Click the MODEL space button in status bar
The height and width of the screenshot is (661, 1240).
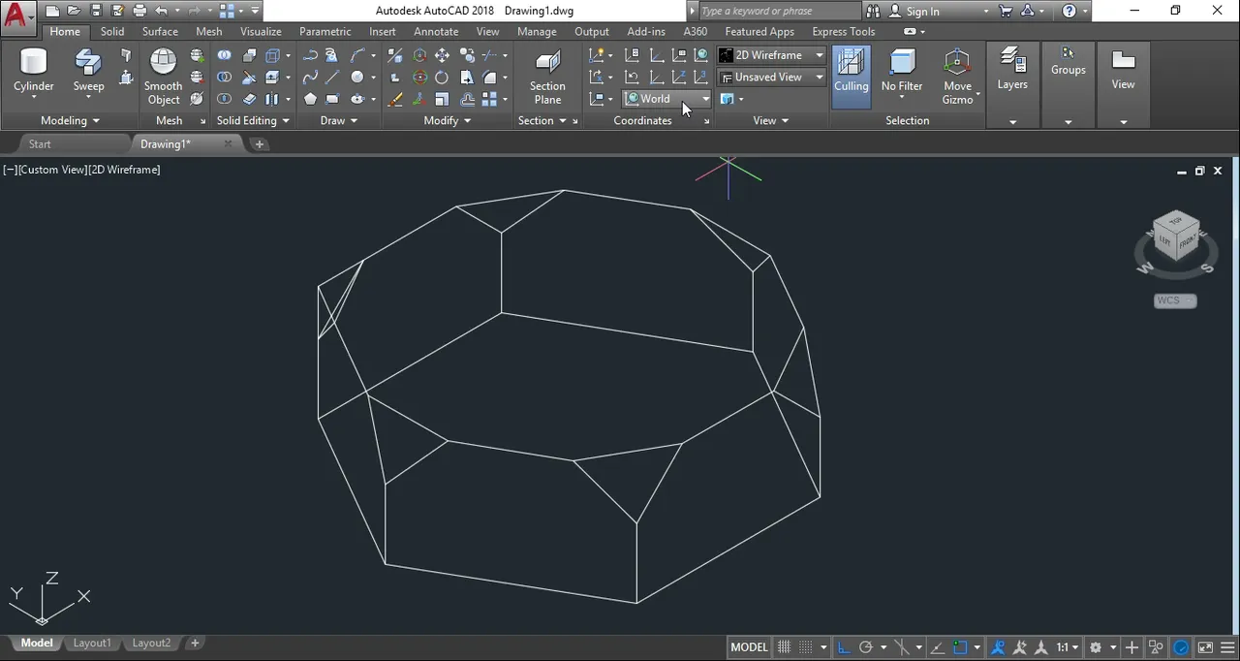[x=749, y=647]
